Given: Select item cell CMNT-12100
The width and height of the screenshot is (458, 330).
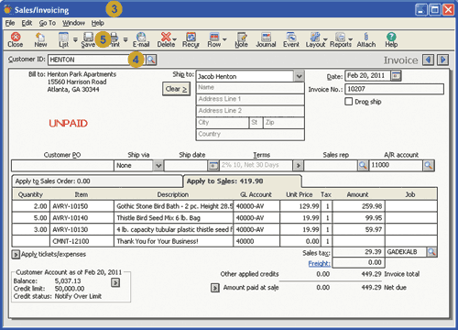Looking at the screenshot, I should tap(82, 241).
